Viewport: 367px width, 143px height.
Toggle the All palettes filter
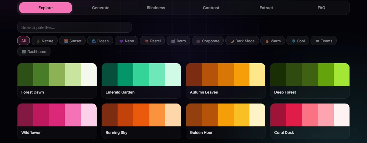[24, 41]
